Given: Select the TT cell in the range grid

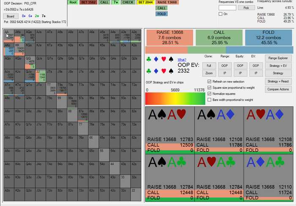Looking at the screenshot, I should click(x=51, y=89).
